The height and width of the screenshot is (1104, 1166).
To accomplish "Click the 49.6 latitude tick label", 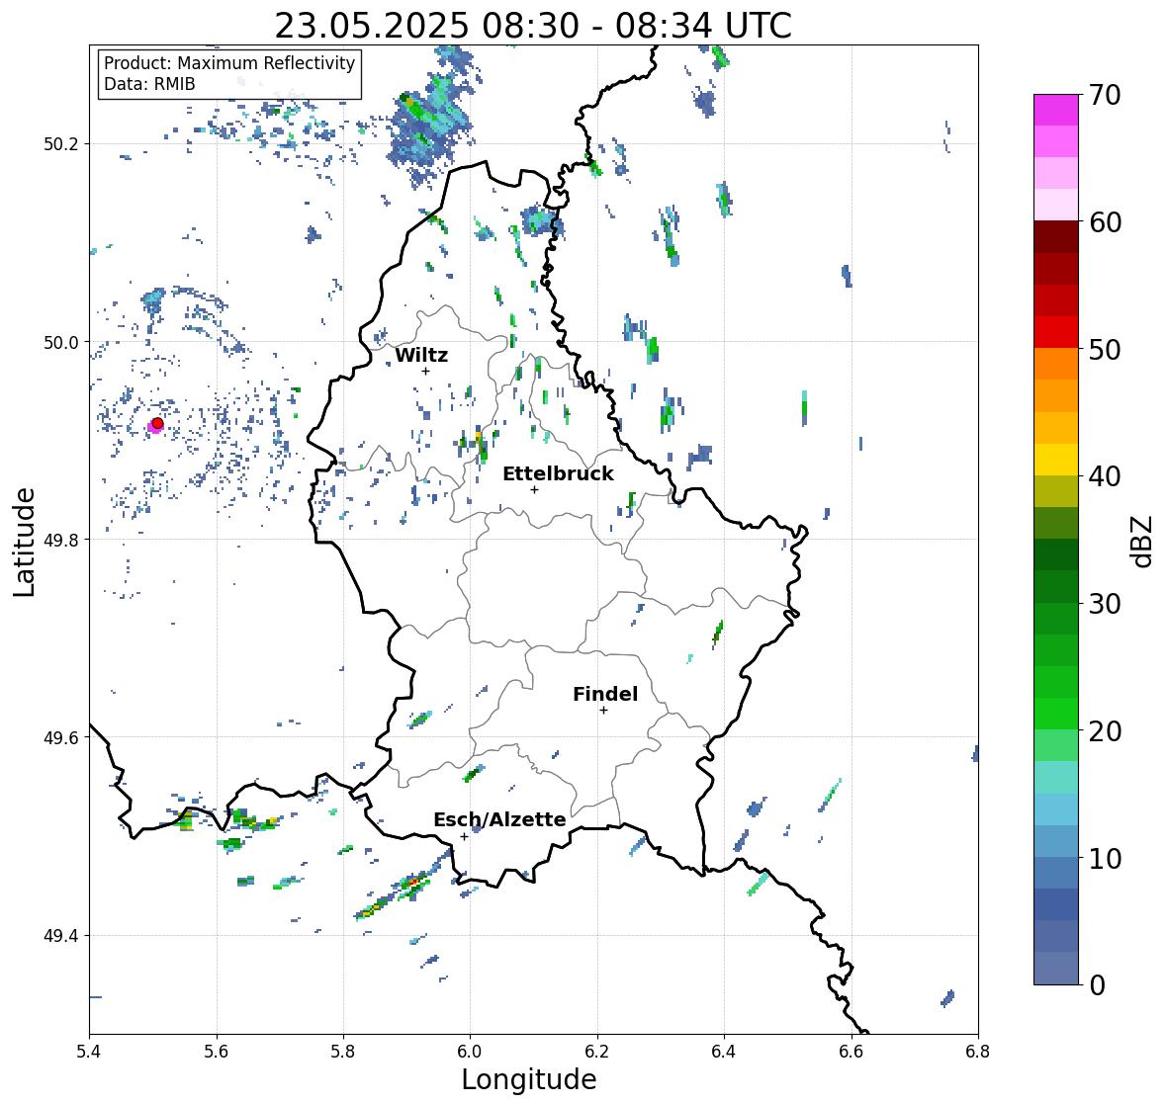I will click(61, 737).
